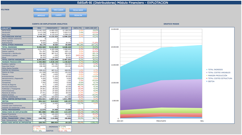The image size is (242, 135).
Task: Click the EBITDA legend entry in chart
Action: (210, 81)
